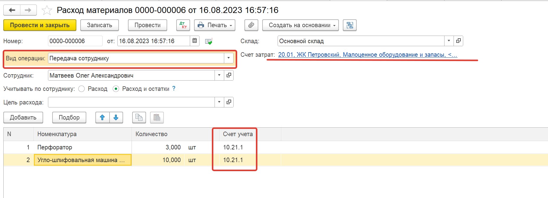This screenshot has height=198, width=548.
Task: Expand the Вид операции dropdown
Action: pos(228,58)
